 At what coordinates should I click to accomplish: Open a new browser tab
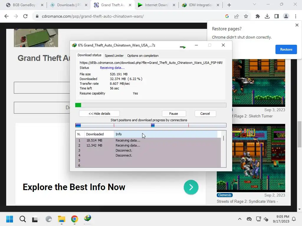pyautogui.click(x=229, y=5)
